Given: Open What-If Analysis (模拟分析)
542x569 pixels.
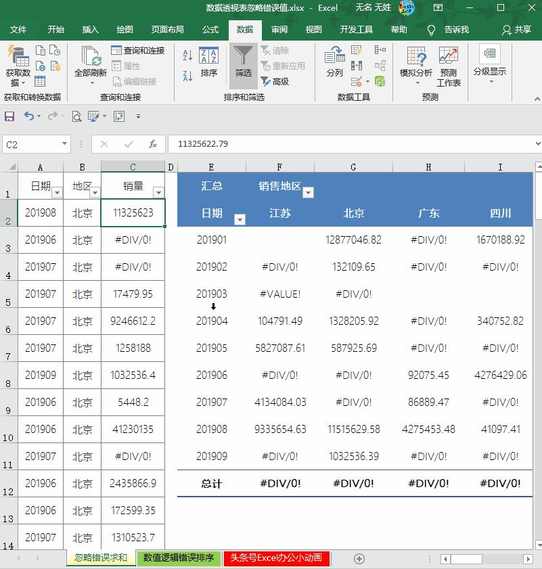Looking at the screenshot, I should pyautogui.click(x=417, y=66).
